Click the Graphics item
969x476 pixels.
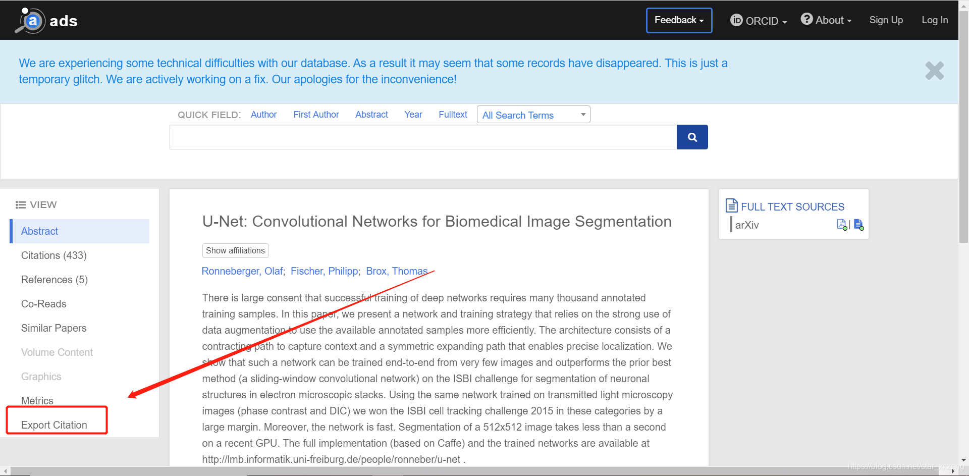(41, 377)
